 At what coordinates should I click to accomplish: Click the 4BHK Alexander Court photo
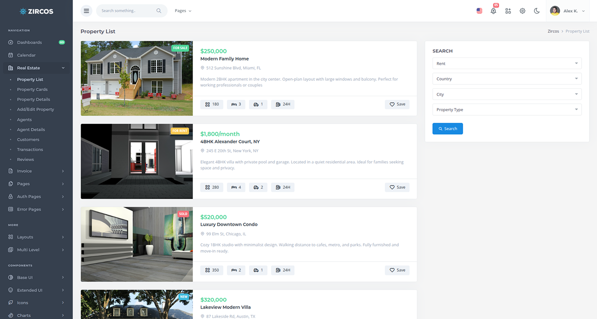click(137, 162)
